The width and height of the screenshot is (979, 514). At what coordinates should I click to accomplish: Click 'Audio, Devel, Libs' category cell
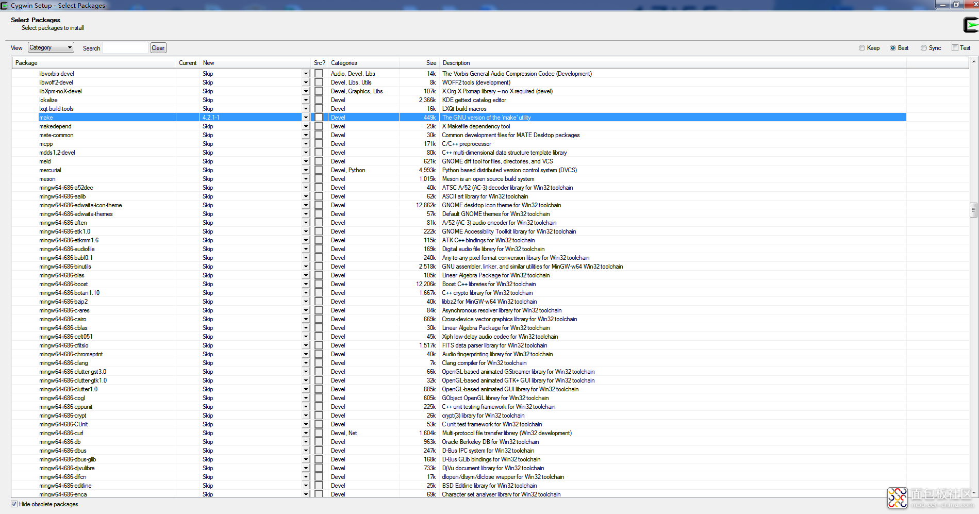(353, 74)
